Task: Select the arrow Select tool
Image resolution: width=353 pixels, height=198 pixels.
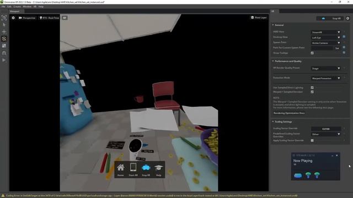Action: [4, 25]
